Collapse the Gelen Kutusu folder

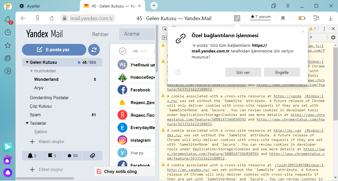click(27, 62)
